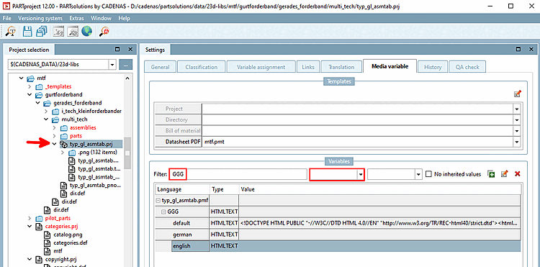Click the first magnifier search toolbar icon
Screen dimensions: 540x267
pos(11,32)
